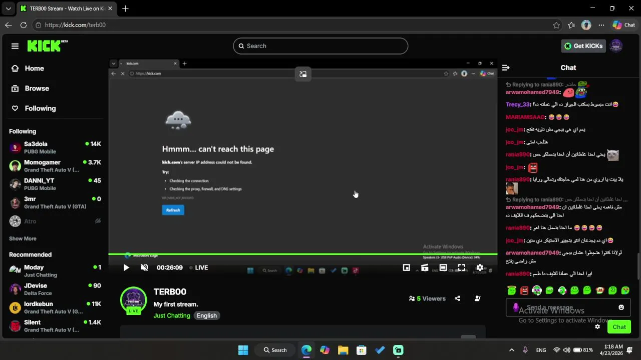Open the emoji picker in chat input

621,307
